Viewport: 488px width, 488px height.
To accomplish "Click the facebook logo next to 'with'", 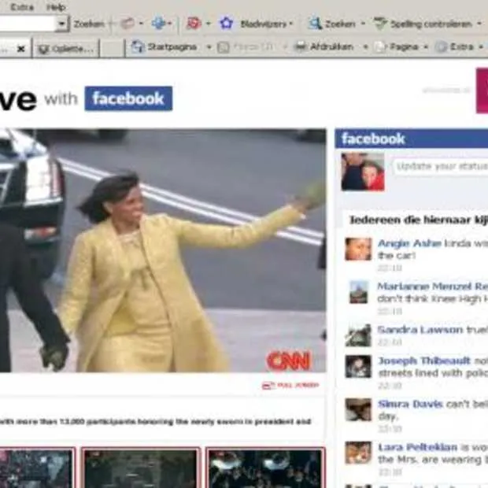I will 128,98.
